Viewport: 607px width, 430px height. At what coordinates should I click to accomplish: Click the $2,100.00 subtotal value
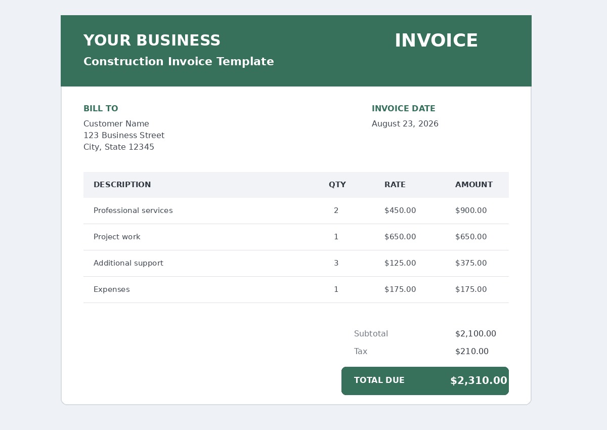tap(475, 334)
